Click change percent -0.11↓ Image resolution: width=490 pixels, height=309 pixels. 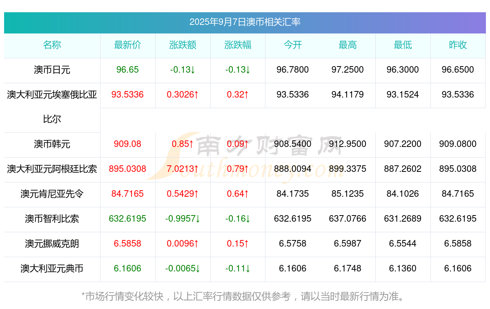tap(238, 269)
